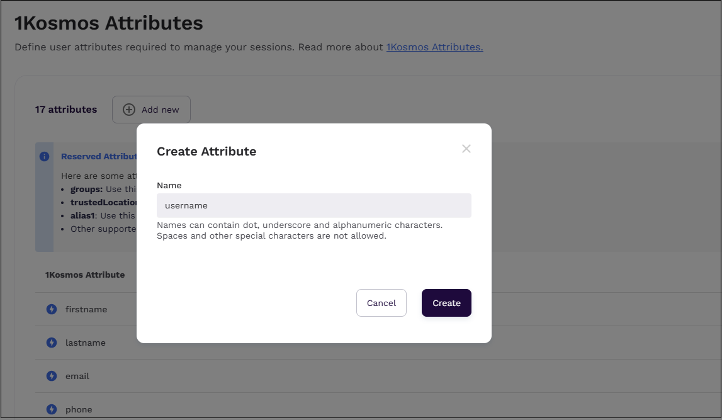
Task: Click the Add new button
Action: click(x=151, y=110)
